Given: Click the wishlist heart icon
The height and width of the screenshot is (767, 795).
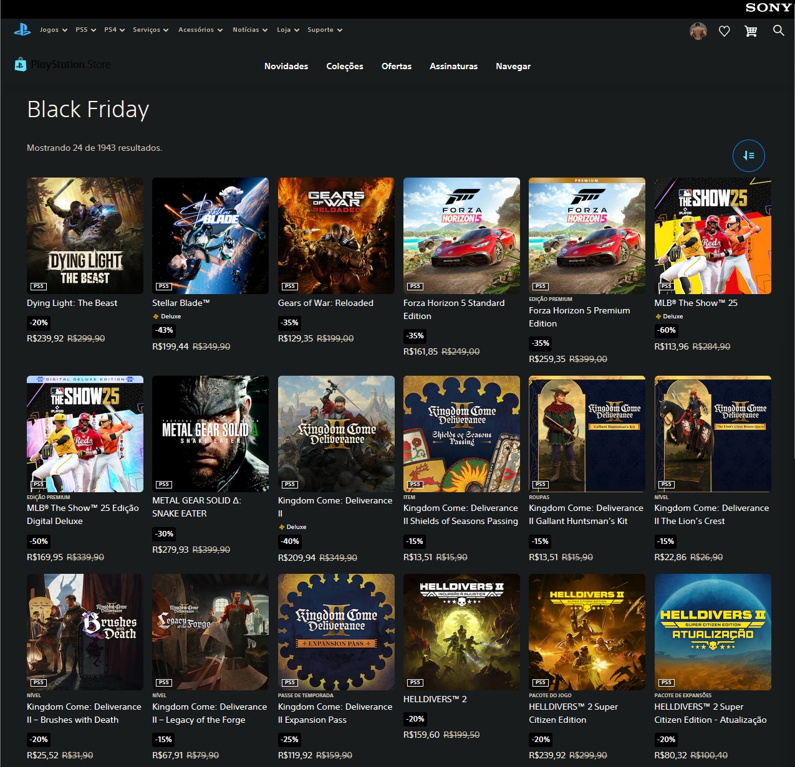Looking at the screenshot, I should pyautogui.click(x=724, y=30).
